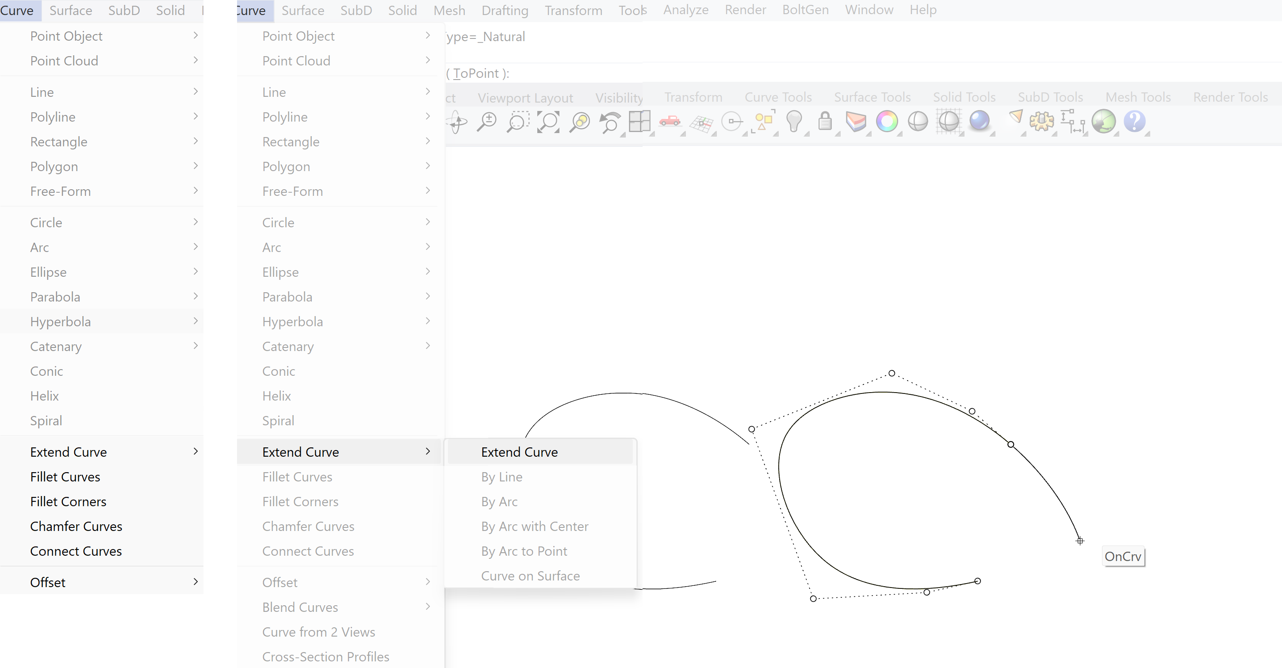Image resolution: width=1282 pixels, height=668 pixels.
Task: Expand Point Object submenu in open Curve menu
Action: pyautogui.click(x=428, y=35)
